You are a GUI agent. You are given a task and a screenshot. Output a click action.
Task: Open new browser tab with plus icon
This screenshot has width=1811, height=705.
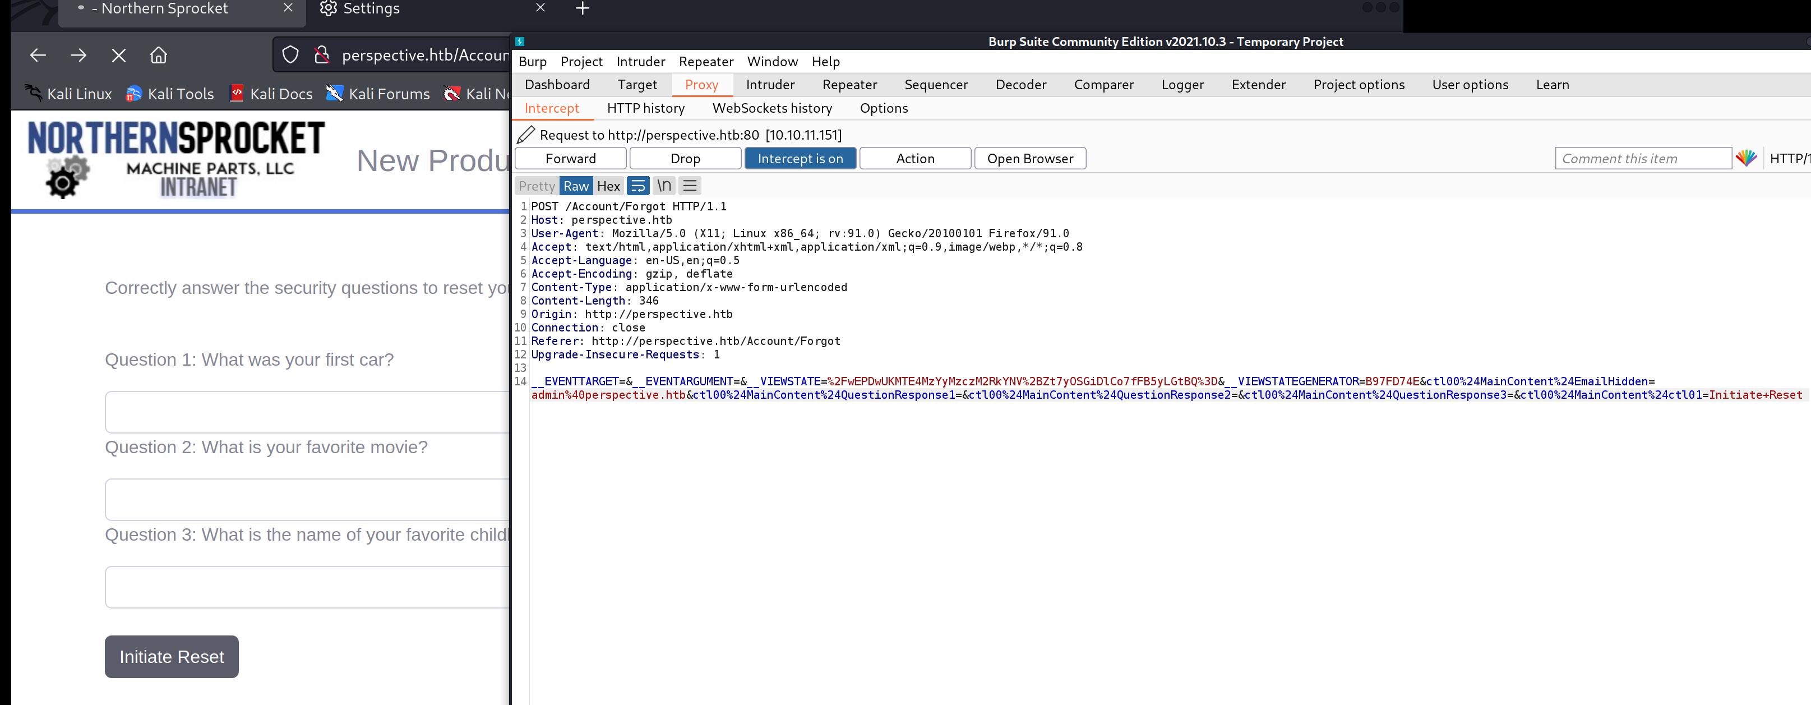(x=582, y=8)
